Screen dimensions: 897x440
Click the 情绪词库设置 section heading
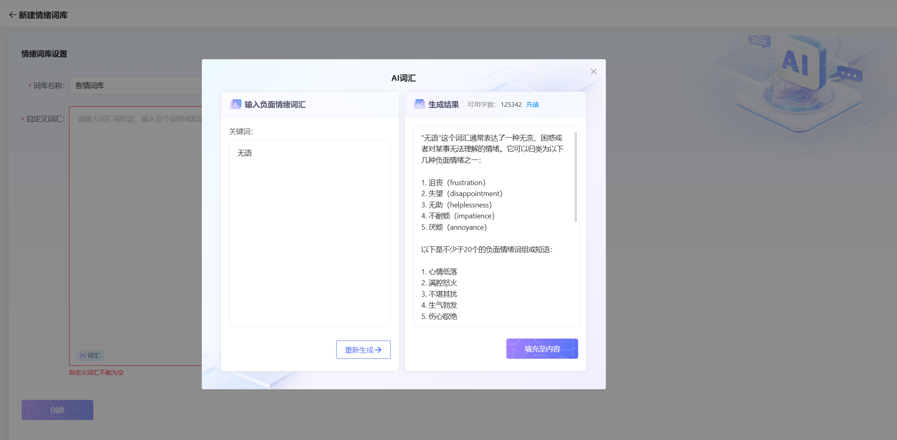(x=44, y=54)
